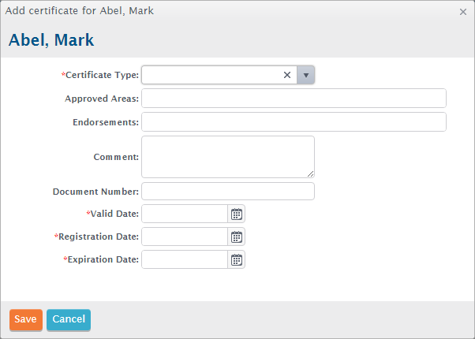475x339 pixels.
Task: Click the Valid Date text box
Action: click(185, 214)
